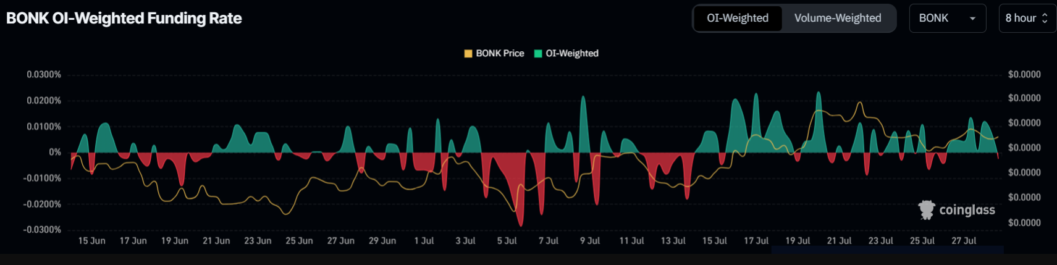Select the OI-Weighted toggle button
1057x265 pixels.
click(738, 18)
